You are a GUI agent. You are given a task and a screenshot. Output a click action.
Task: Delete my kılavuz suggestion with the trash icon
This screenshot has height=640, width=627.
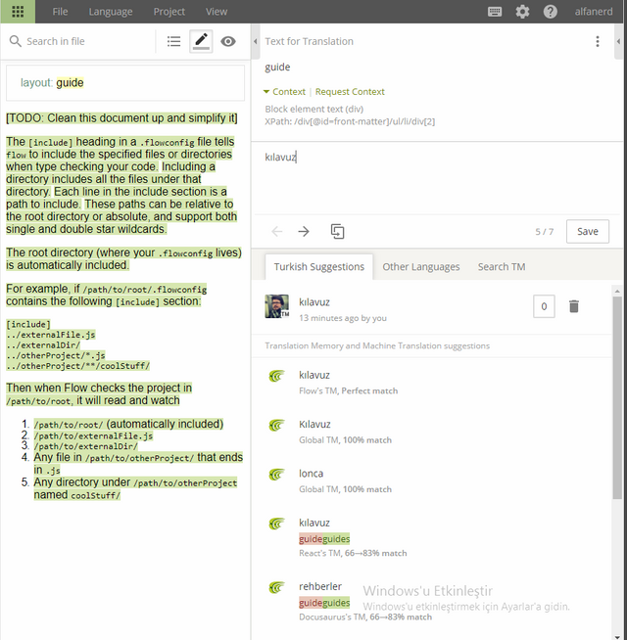tap(574, 306)
